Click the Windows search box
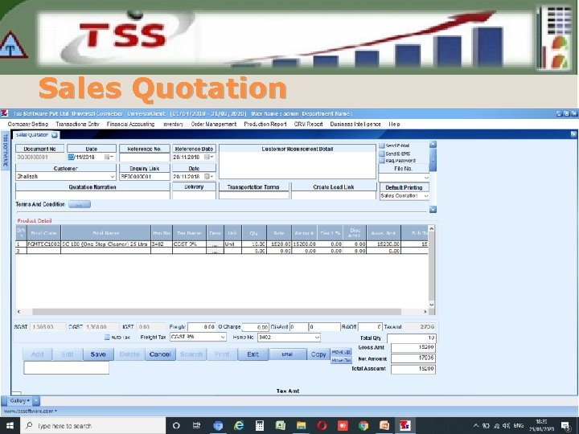579x434 pixels. pyautogui.click(x=93, y=426)
